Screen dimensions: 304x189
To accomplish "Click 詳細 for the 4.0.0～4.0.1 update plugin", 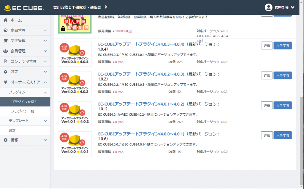I will coord(267,135).
